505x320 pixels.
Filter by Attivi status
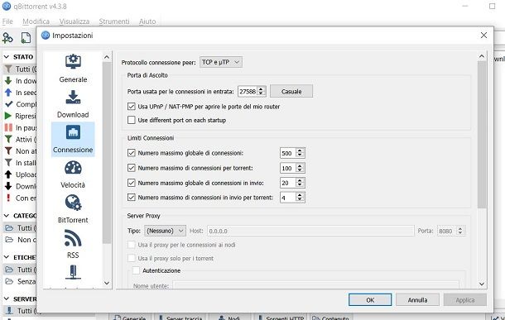20,139
